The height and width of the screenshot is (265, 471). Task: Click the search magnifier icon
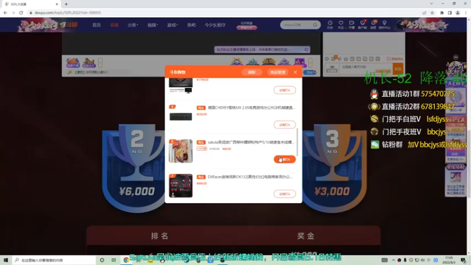coord(315,25)
